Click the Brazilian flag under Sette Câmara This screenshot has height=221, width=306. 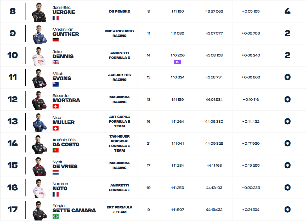point(55,217)
